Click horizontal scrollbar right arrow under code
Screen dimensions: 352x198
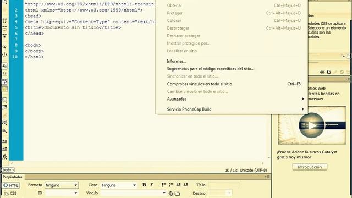click(263, 163)
